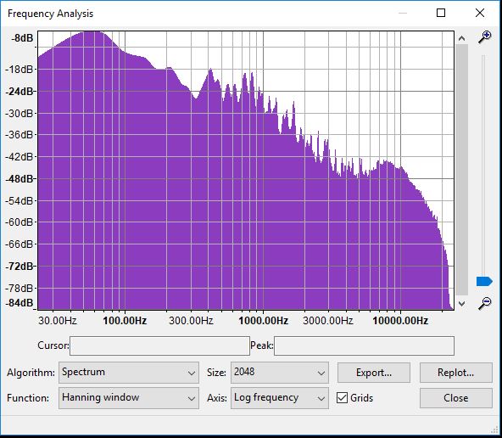Screen dimensions: 502x438
Task: Click the blue vertical zoom slider handle
Action: [x=484, y=281]
